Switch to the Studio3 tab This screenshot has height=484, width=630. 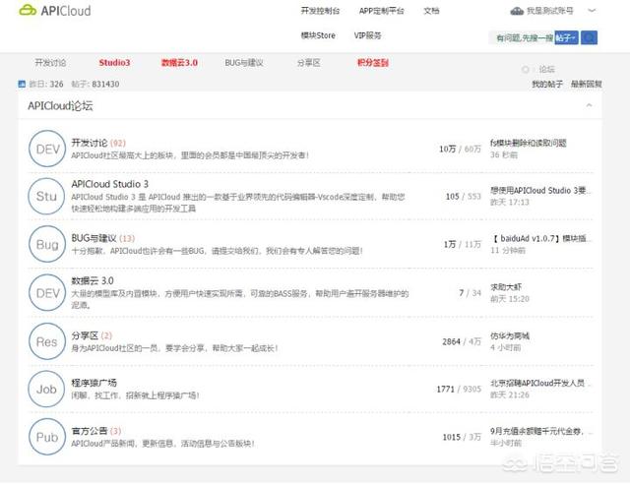[x=114, y=62]
